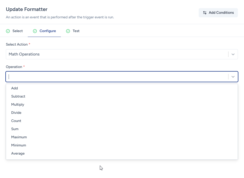Open the Math Operations select action field
The height and width of the screenshot is (178, 244).
pos(117,54)
